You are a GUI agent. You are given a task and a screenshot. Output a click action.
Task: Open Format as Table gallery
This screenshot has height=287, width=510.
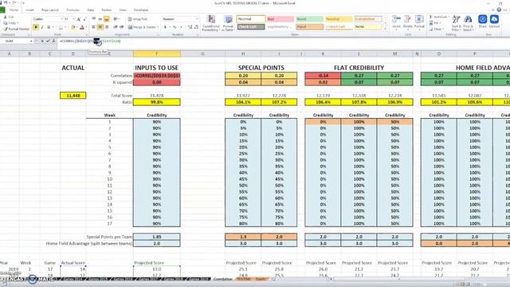coord(228,23)
